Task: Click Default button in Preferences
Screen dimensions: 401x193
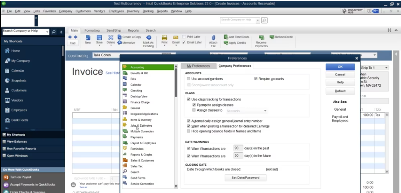Action: coord(340,91)
